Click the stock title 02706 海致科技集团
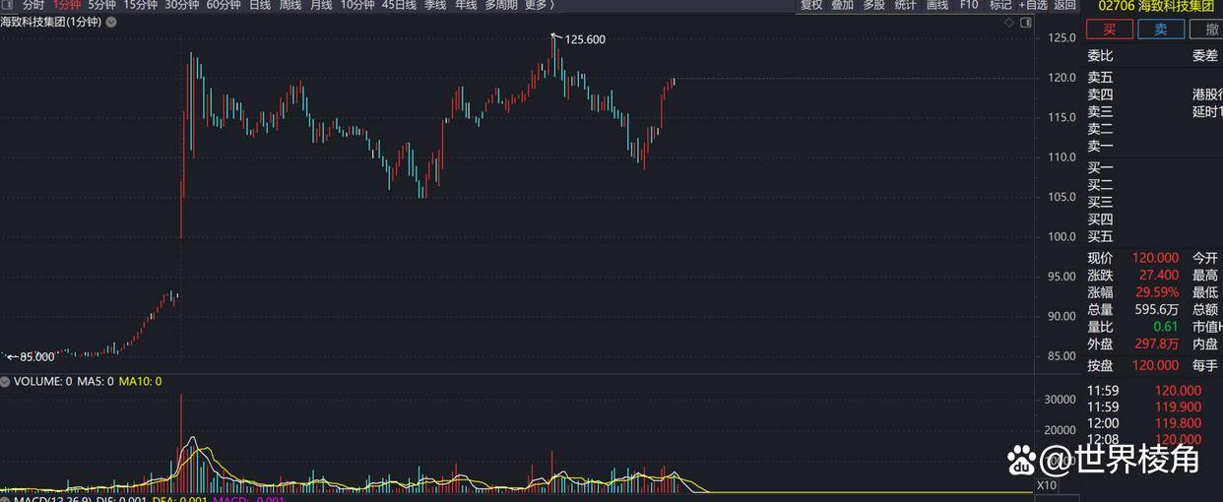Screen dimensions: 1223x502 [1156, 6]
